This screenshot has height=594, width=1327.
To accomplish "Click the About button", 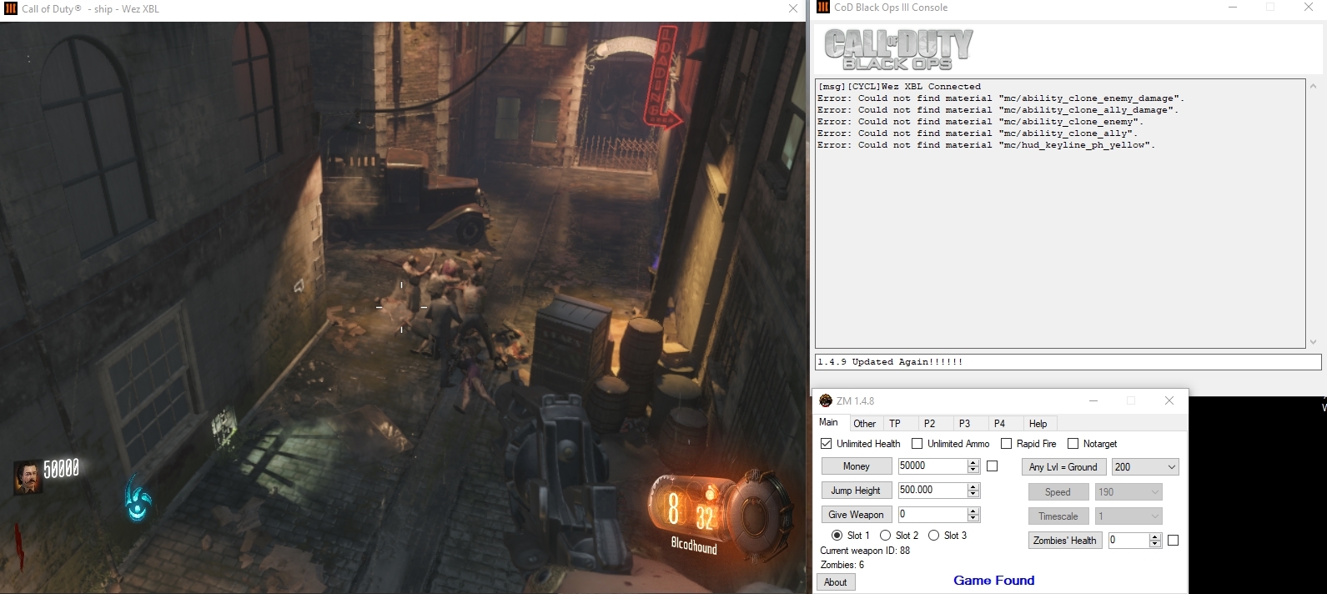I will 836,582.
